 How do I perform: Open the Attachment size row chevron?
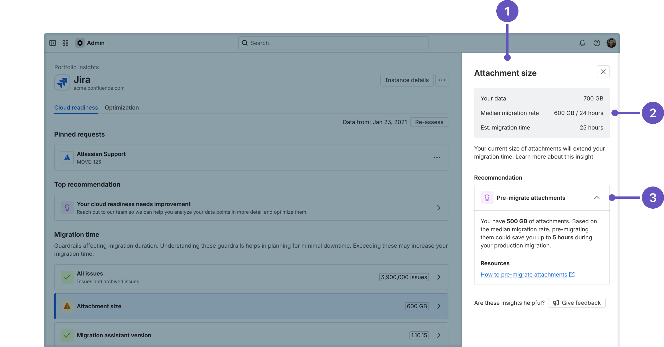(439, 306)
